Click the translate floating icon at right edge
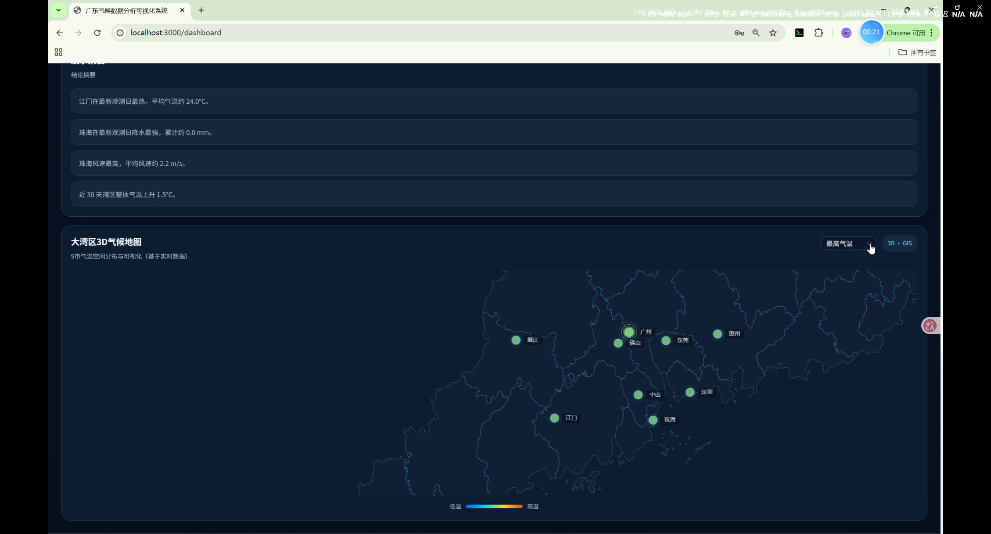 click(930, 325)
